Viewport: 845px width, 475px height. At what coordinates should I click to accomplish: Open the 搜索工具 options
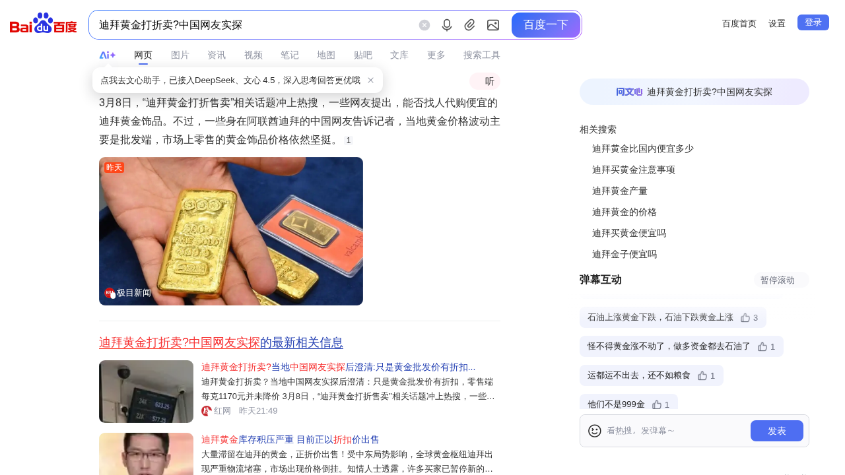point(482,55)
